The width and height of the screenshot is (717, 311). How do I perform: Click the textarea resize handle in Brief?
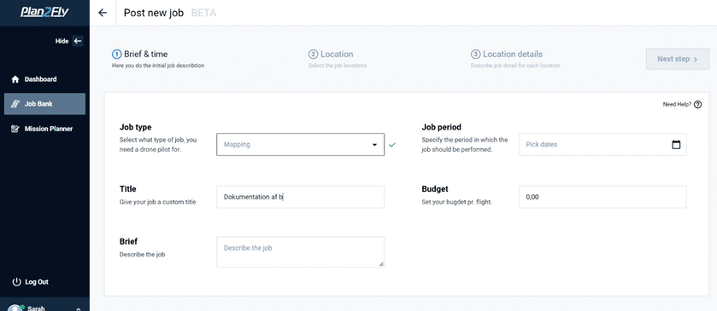tap(381, 264)
